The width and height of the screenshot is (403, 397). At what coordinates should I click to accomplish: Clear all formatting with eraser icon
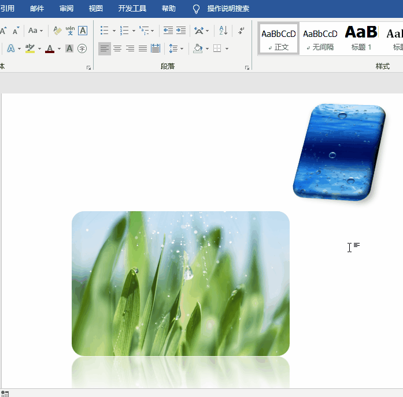57,31
